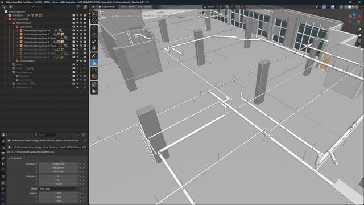Click the outliner search field

pyautogui.click(x=43, y=7)
